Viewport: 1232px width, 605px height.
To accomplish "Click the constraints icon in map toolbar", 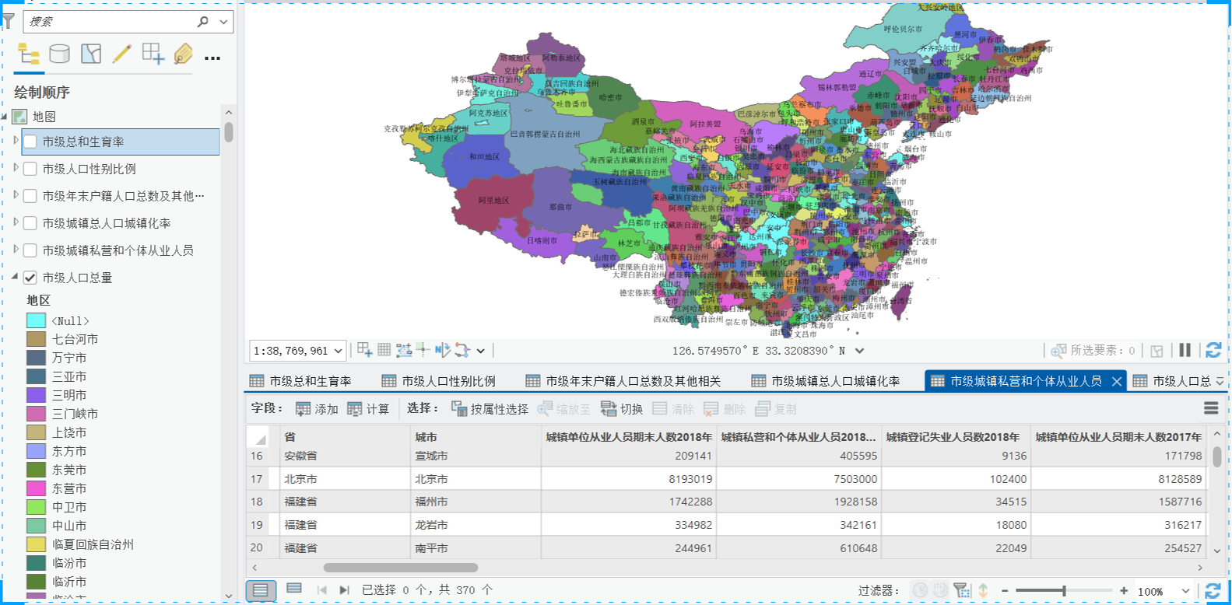I will coord(404,350).
